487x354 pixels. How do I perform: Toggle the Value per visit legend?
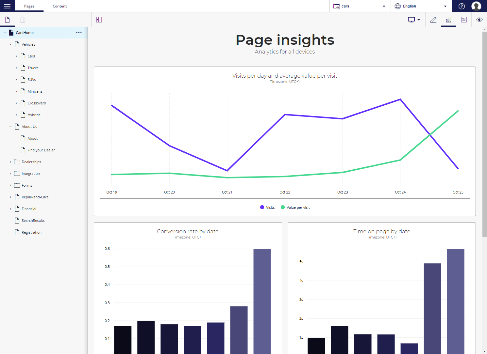coord(295,208)
